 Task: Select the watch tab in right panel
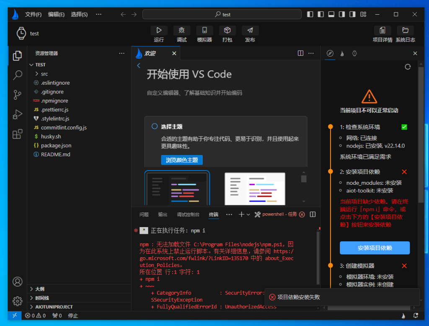(x=354, y=53)
